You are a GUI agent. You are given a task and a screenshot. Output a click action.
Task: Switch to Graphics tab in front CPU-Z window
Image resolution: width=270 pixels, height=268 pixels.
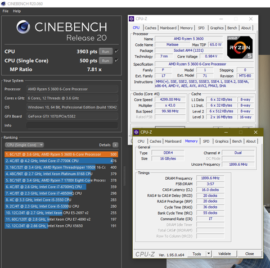pos(222,141)
